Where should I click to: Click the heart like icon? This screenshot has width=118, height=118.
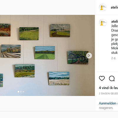(102, 78)
